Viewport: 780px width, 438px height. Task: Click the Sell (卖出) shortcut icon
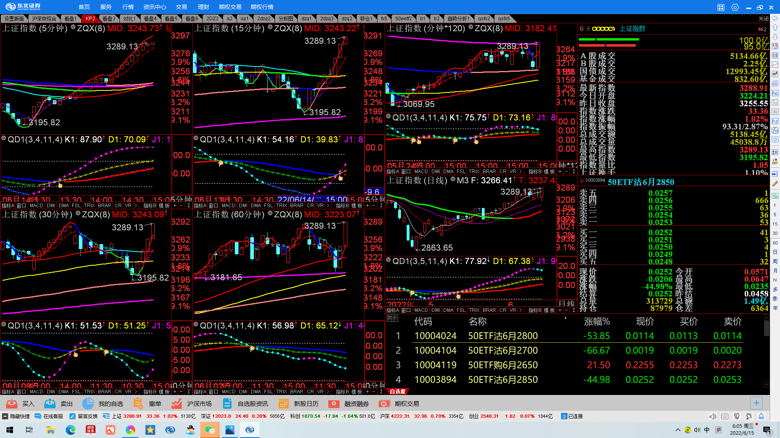click(50, 404)
